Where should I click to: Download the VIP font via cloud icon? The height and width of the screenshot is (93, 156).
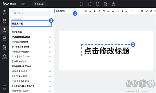tap(50, 57)
